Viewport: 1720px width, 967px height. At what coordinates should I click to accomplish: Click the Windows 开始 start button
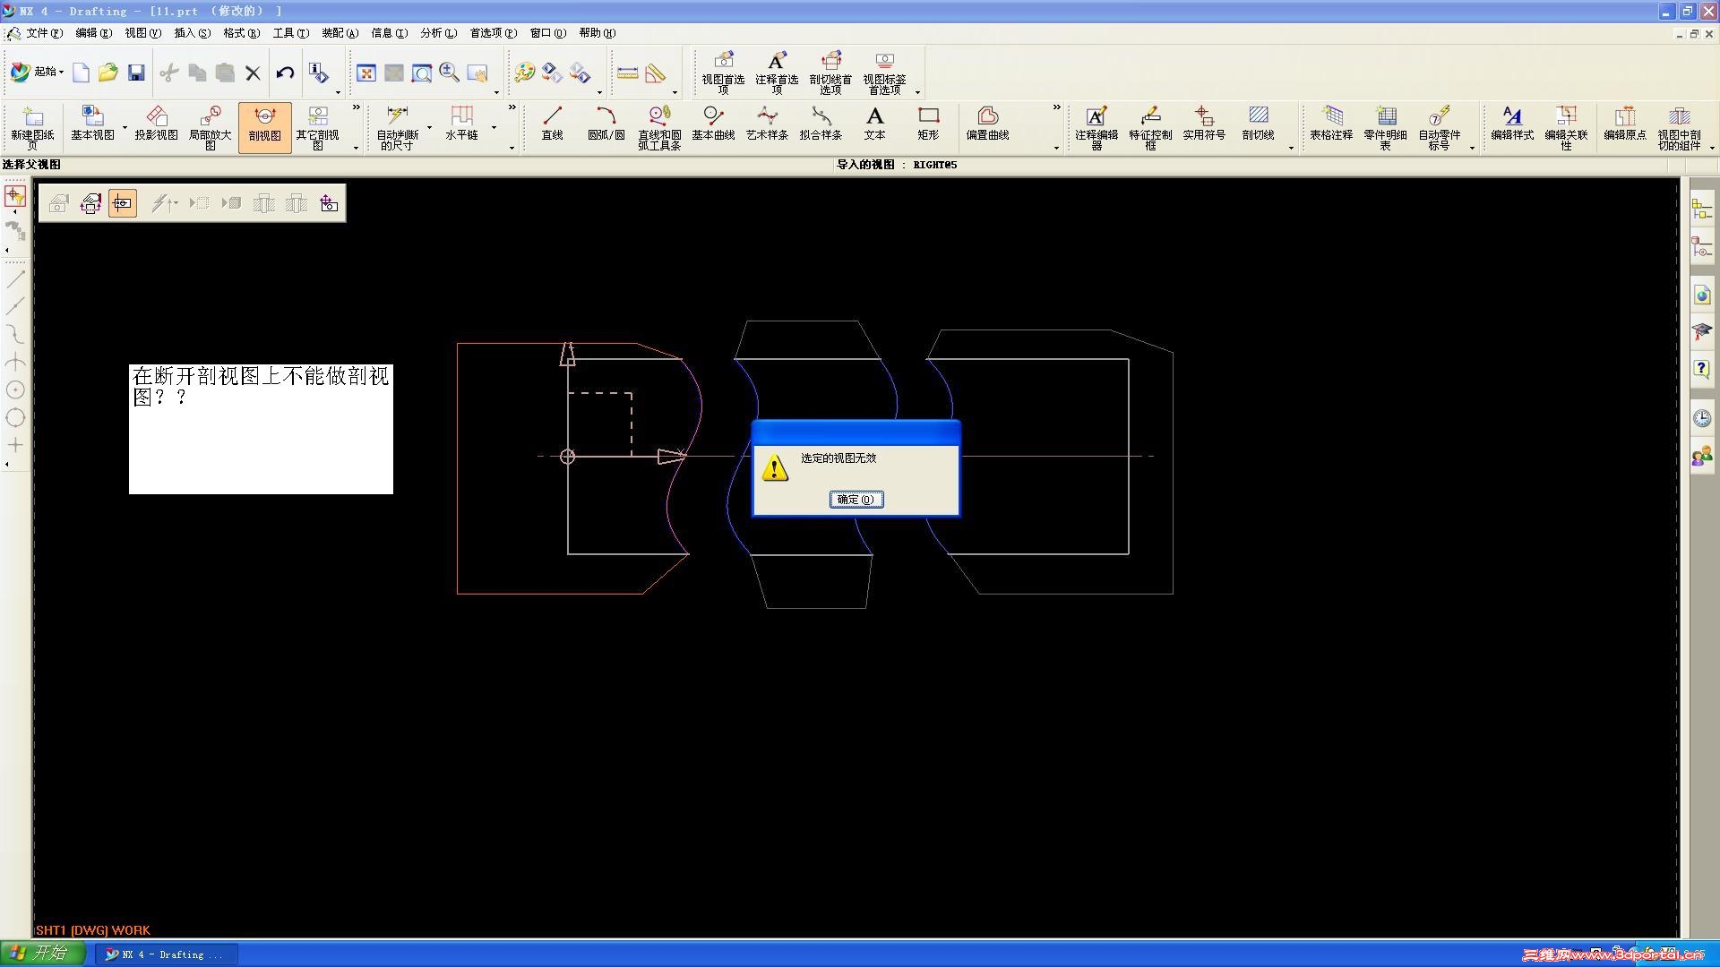41,953
